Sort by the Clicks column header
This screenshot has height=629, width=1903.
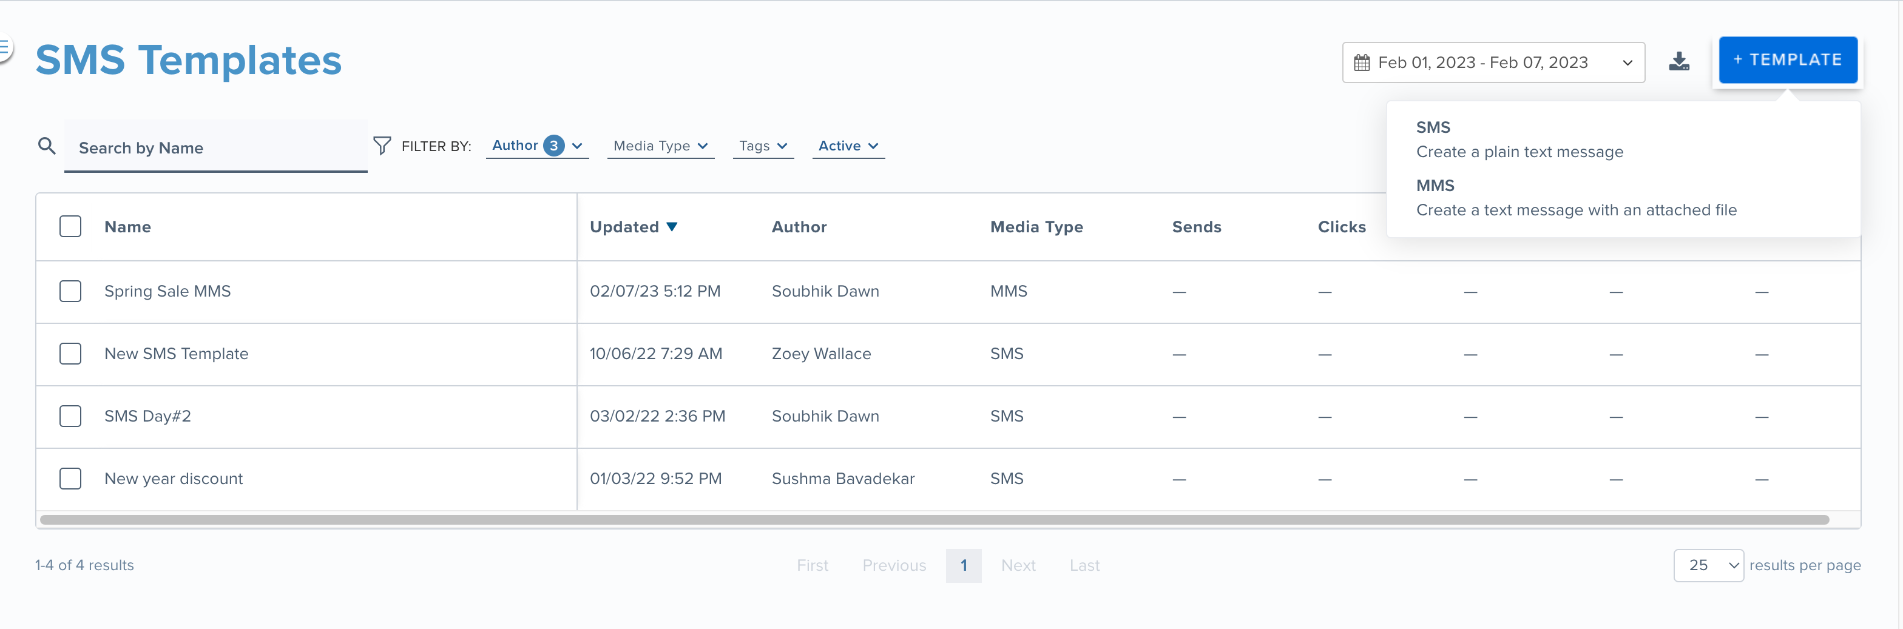coord(1342,227)
